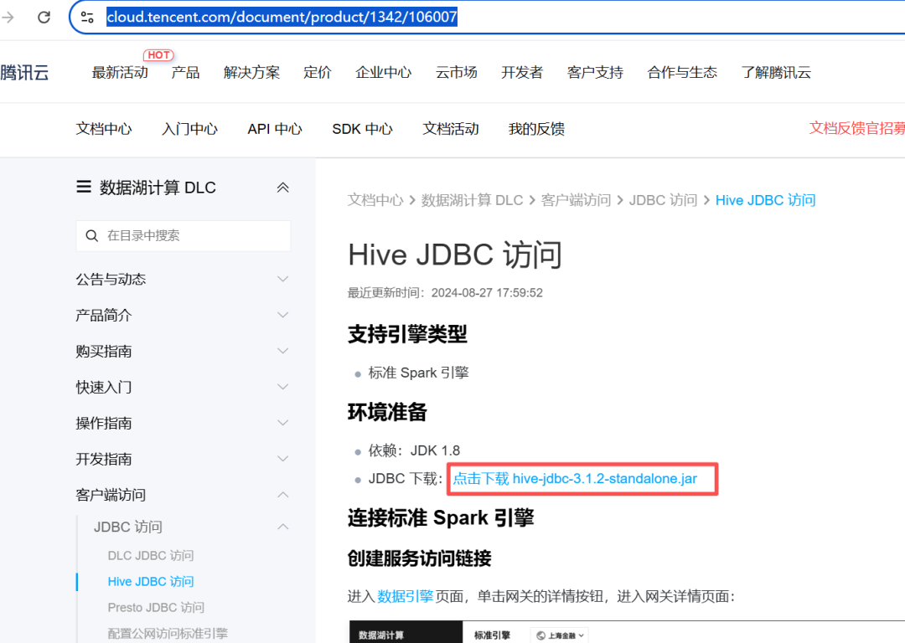Open 解决方案 menu

(251, 73)
